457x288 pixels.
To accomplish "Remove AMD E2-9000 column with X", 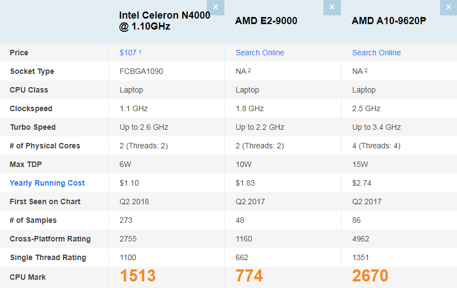I will point(332,7).
